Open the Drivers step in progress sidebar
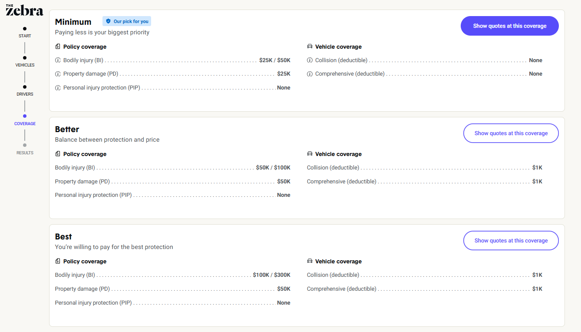The height and width of the screenshot is (332, 581). tap(25, 94)
